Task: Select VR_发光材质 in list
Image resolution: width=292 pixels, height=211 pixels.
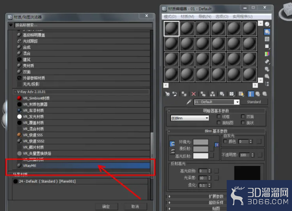Action: pyautogui.click(x=84, y=116)
